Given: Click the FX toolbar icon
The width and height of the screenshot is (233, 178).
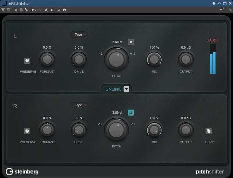Looking at the screenshot, I should [x=8, y=10].
